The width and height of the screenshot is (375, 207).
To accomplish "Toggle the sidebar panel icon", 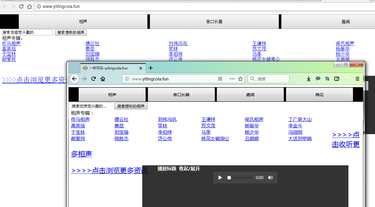I will pyautogui.click(x=336, y=79).
